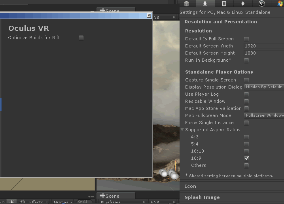The width and height of the screenshot is (284, 204).
Task: Click the scene search field
Action: click(84, 202)
